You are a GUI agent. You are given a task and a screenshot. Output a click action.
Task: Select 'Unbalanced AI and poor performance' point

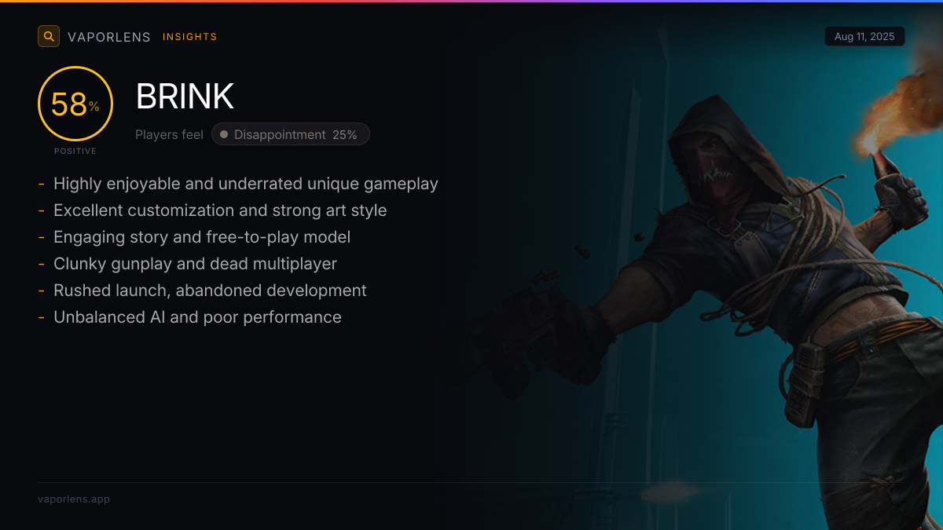point(197,317)
